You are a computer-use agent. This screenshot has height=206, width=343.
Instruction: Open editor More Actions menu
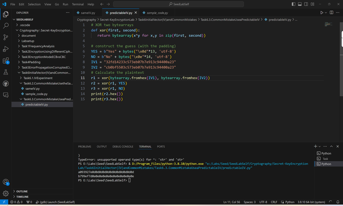click(x=338, y=13)
